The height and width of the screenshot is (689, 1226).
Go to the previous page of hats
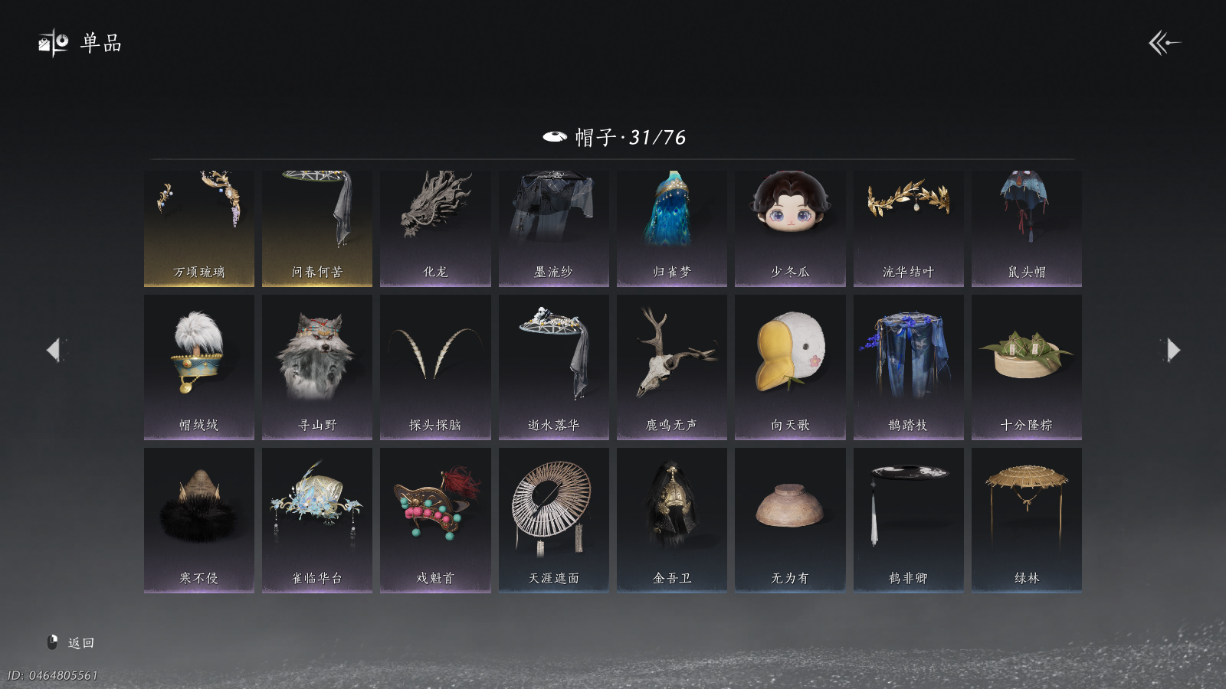(x=54, y=350)
